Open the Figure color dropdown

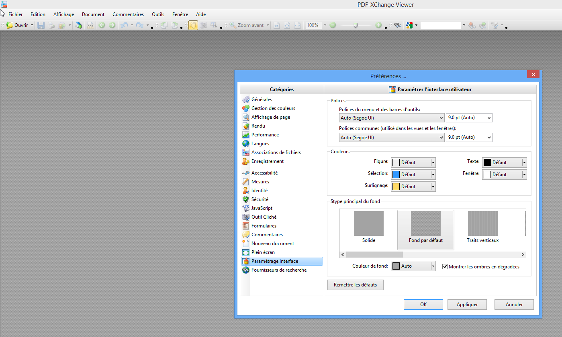click(413, 162)
